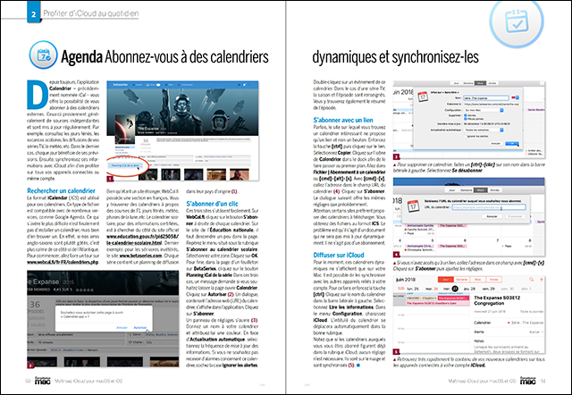Image resolution: width=572 pixels, height=395 pixels.
Task: Enable the Ignorer les alertes checkbox
Action: [466, 136]
